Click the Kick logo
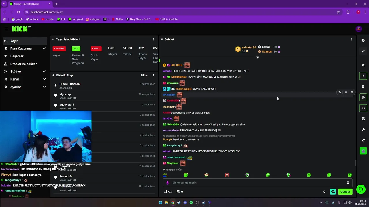Image resolution: width=369 pixels, height=207 pixels. point(21,29)
